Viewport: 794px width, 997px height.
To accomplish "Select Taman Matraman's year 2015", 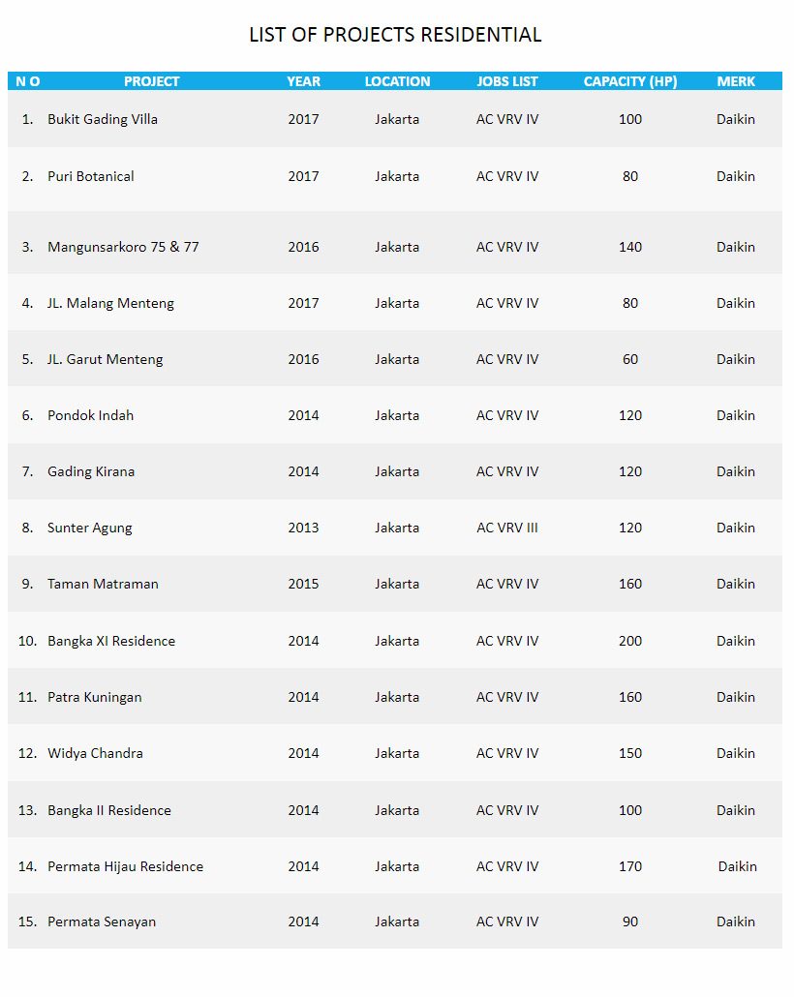I will pyautogui.click(x=303, y=584).
